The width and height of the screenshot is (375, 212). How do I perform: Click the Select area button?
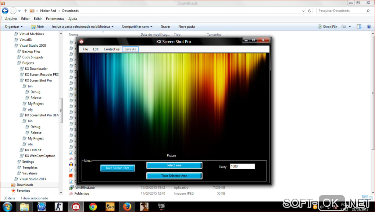point(174,165)
